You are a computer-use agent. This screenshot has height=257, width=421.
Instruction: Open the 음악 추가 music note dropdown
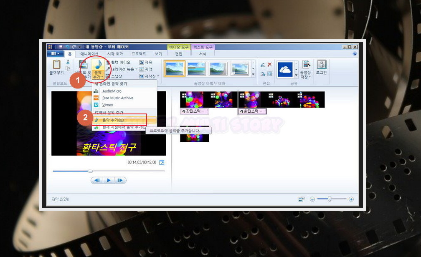98,69
